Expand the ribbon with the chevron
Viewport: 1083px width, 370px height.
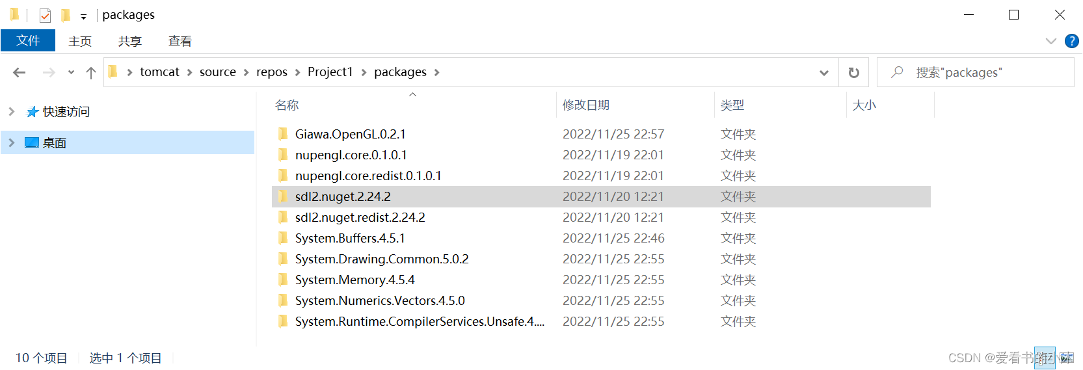[1050, 41]
